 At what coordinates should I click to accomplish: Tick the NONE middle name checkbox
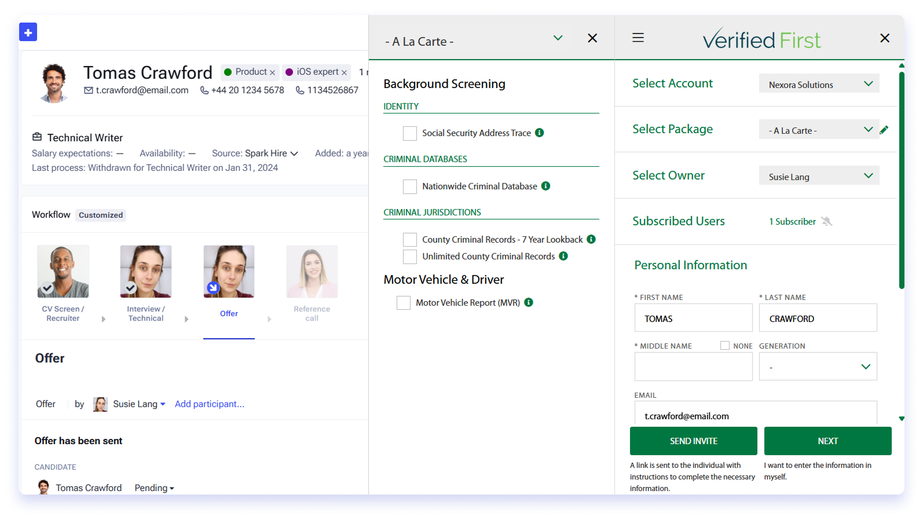pyautogui.click(x=725, y=346)
